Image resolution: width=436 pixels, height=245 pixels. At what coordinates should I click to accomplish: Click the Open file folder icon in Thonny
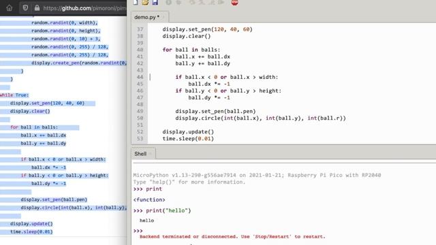point(145,3)
